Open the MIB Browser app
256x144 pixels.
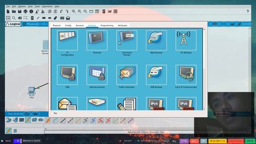coord(156,75)
